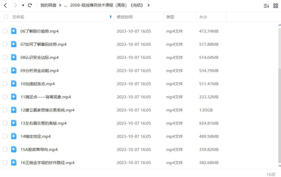
Task: Click the 473.74MB size value
Action: [x=209, y=31]
